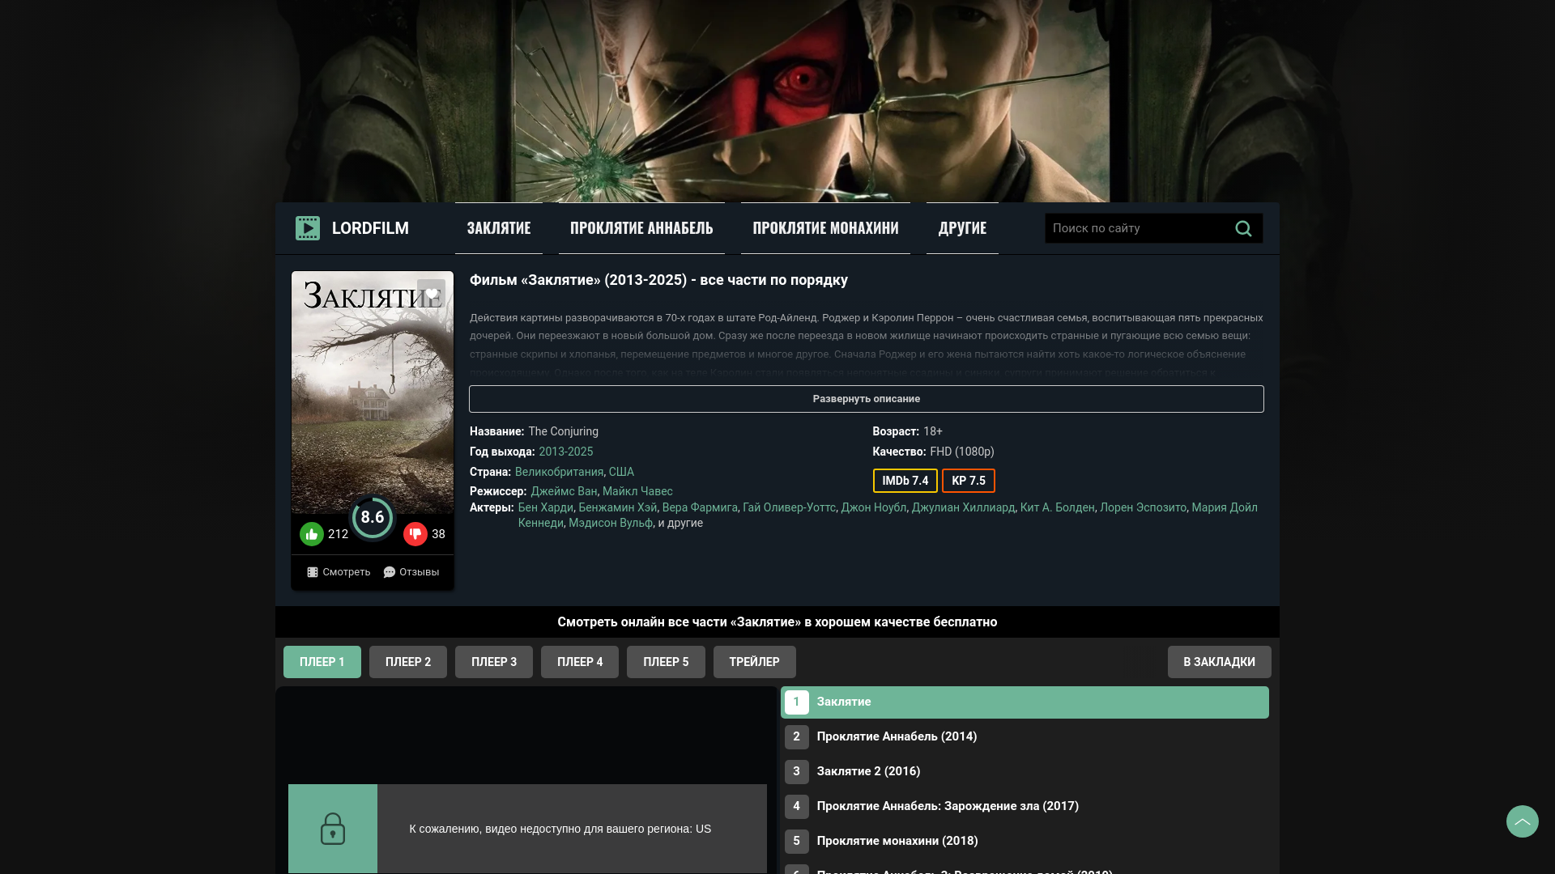Switch to ПЛЕЕР 3 tab
Viewport: 1555px width, 874px height.
pyautogui.click(x=494, y=662)
